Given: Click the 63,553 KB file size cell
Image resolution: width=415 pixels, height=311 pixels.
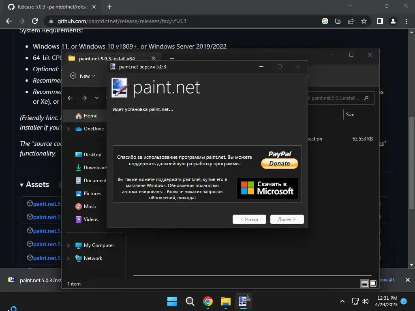Looking at the screenshot, I should pos(362,139).
